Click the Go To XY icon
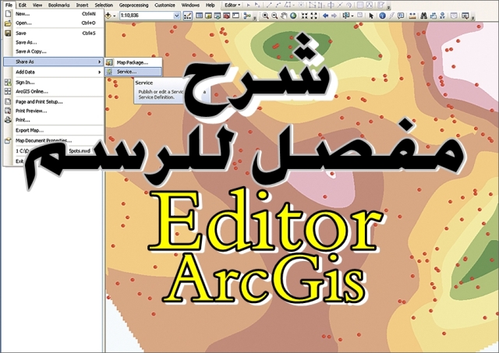The image size is (499, 353). point(442,16)
